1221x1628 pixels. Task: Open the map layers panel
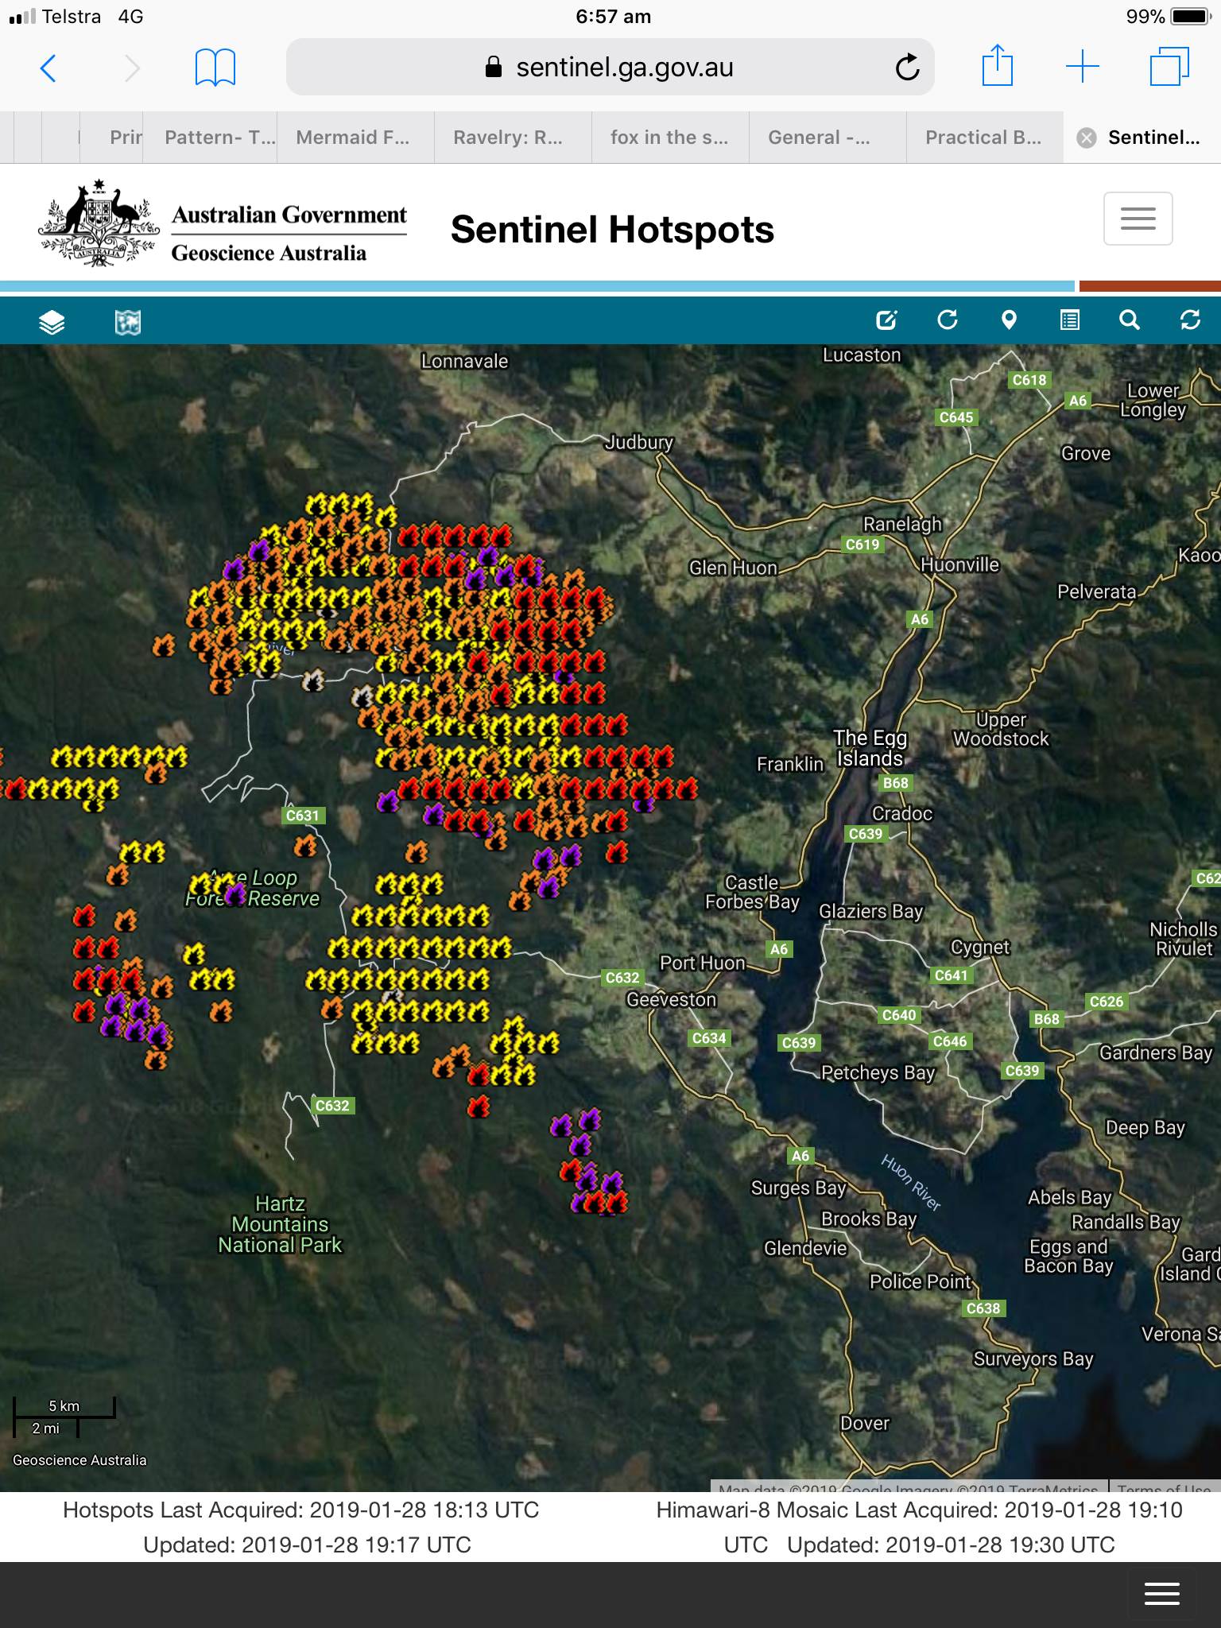52,322
